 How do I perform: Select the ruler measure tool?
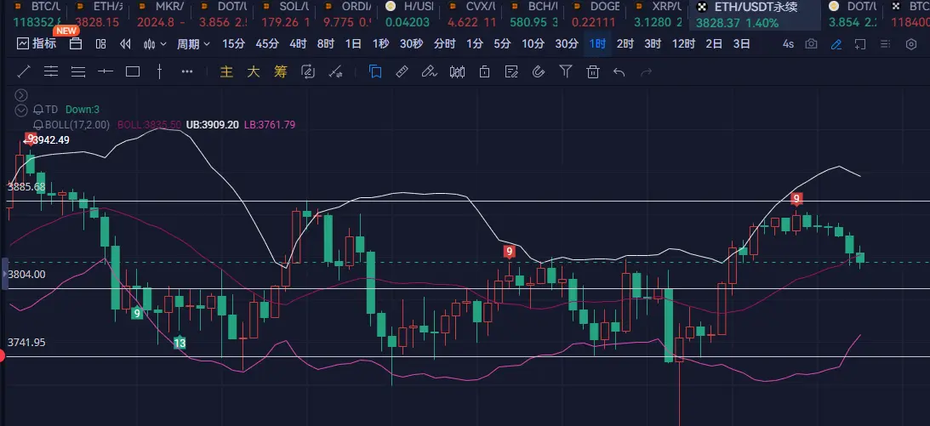tap(402, 71)
